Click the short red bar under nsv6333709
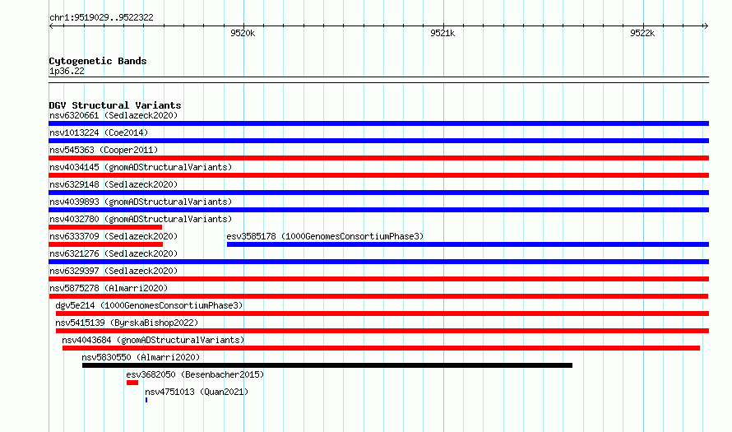This screenshot has width=732, height=432. (x=105, y=244)
